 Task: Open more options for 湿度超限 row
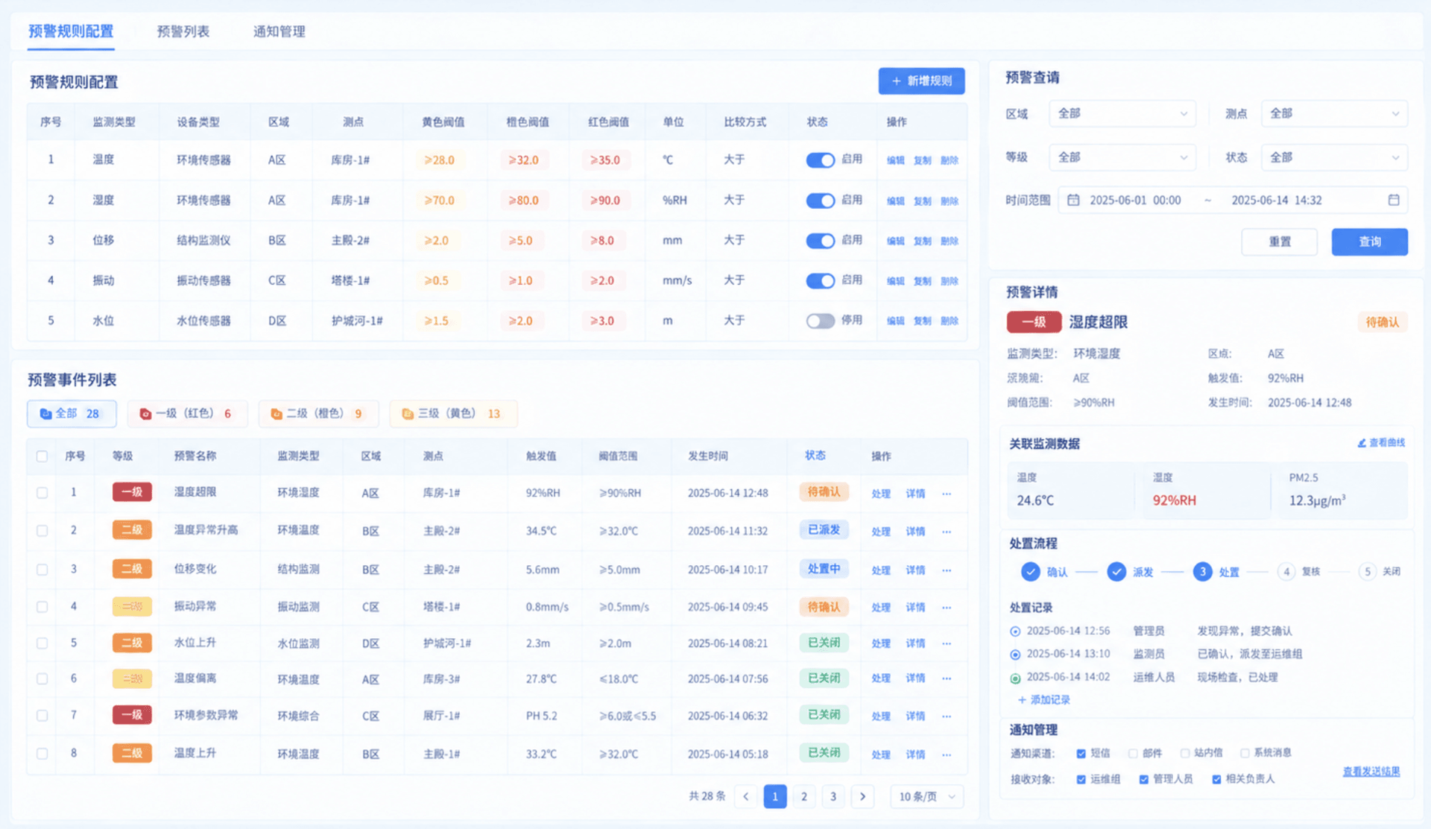(x=947, y=494)
